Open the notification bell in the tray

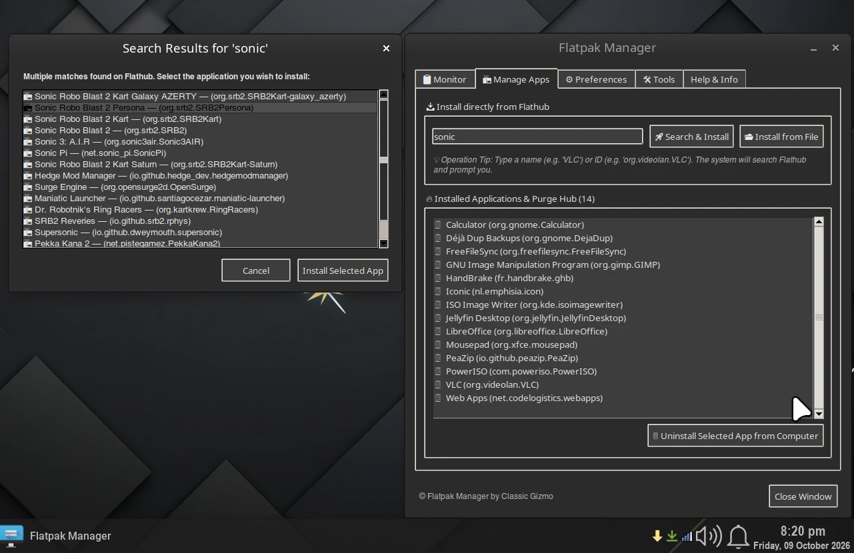click(738, 536)
